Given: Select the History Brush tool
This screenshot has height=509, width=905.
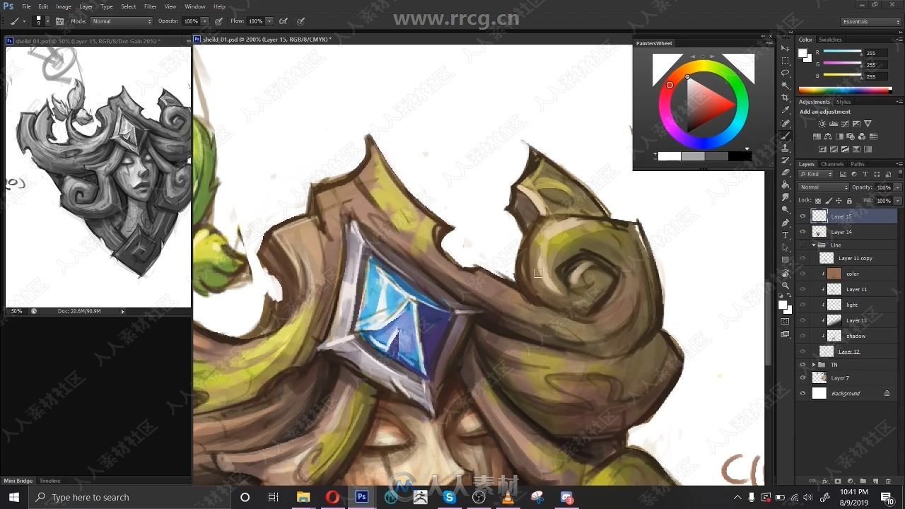Looking at the screenshot, I should 786,160.
